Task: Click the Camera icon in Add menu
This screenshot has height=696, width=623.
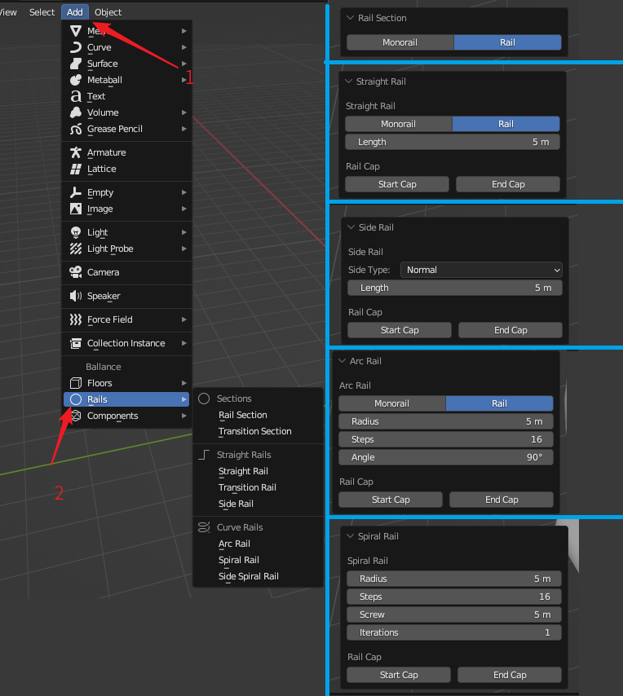Action: 75,272
